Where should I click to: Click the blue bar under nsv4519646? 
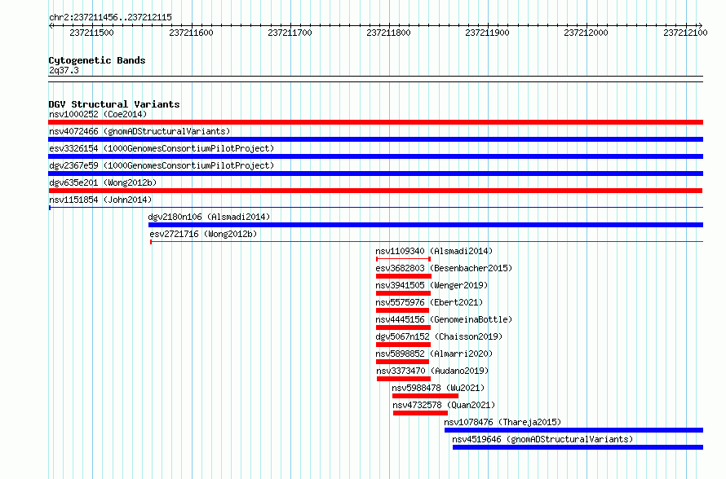pyautogui.click(x=578, y=447)
